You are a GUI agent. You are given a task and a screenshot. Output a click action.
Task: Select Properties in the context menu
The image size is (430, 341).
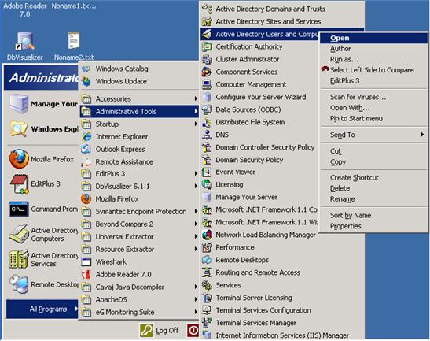click(373, 226)
